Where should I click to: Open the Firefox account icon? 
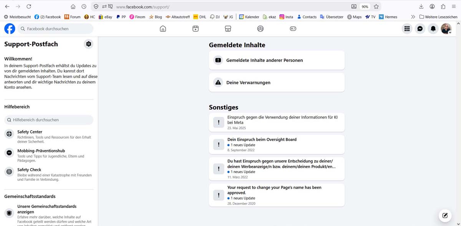click(432, 7)
